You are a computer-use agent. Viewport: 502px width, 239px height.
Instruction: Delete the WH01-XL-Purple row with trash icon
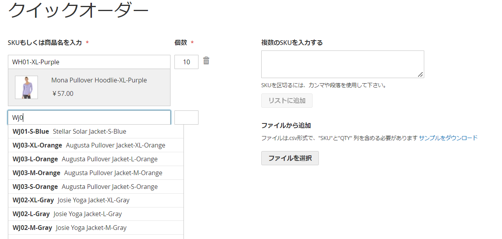point(206,61)
